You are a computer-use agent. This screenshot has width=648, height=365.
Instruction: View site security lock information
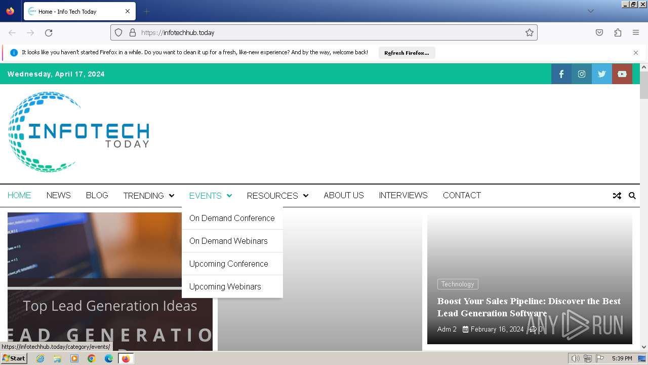coord(133,32)
